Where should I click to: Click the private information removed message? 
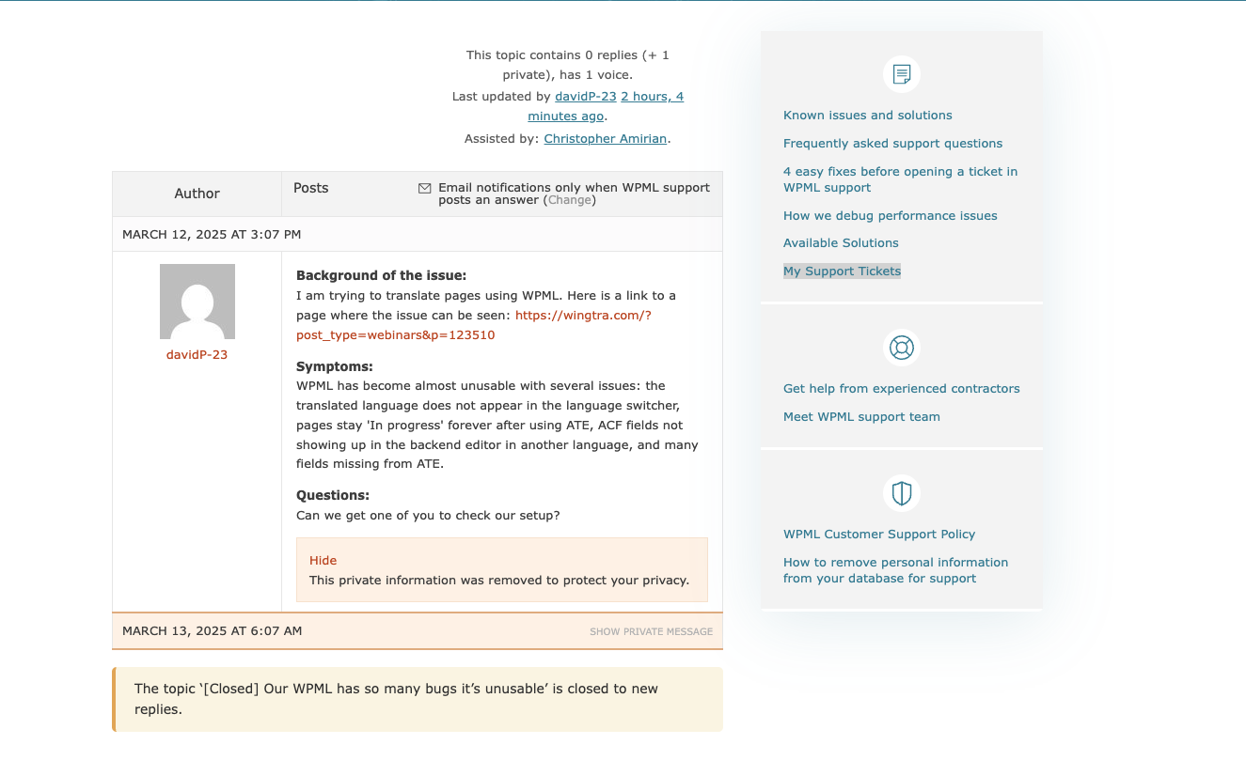[x=499, y=581]
